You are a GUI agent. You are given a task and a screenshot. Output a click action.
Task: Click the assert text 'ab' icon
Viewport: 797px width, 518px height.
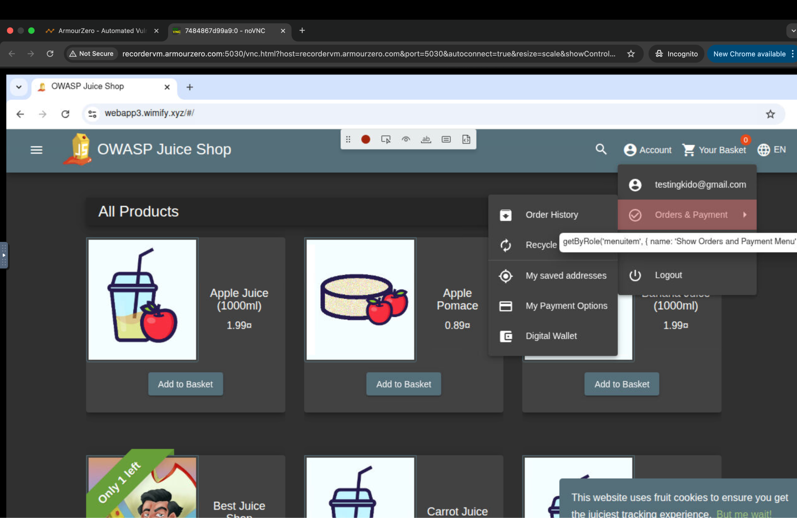coord(426,139)
